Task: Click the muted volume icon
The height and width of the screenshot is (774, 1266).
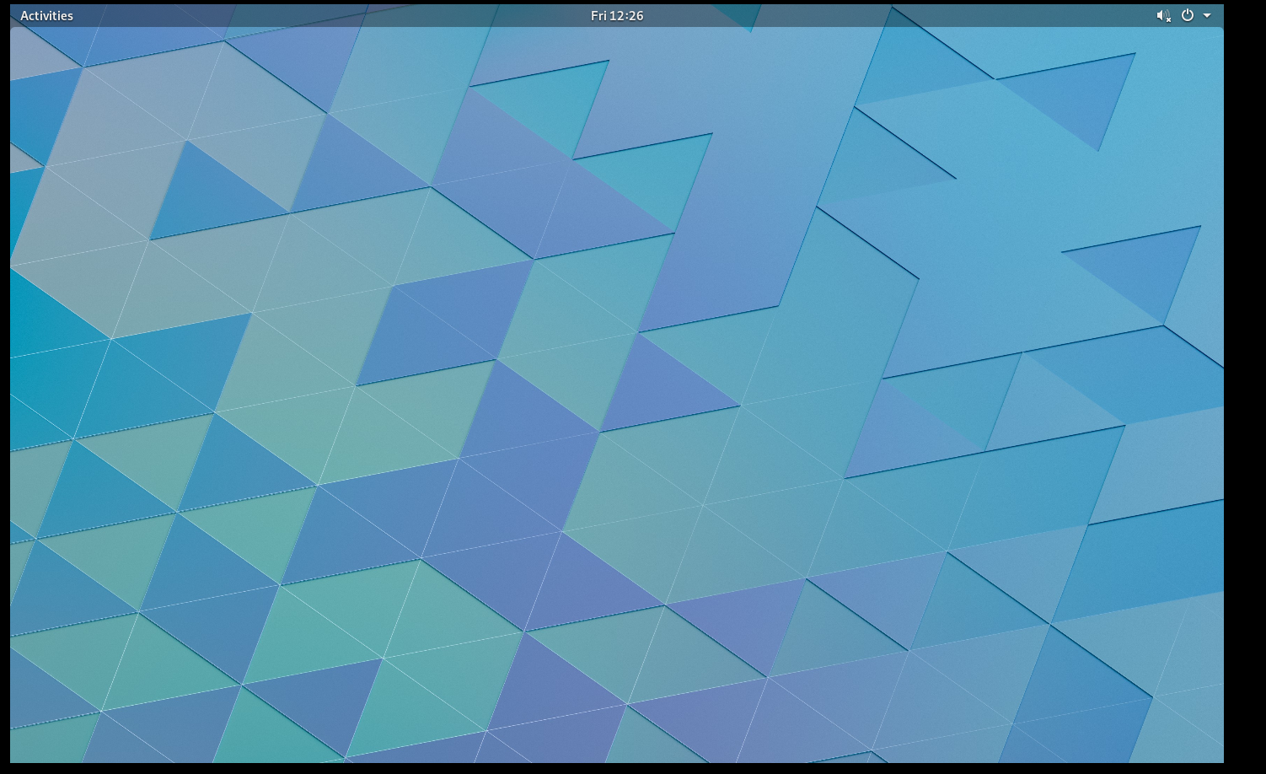Action: click(1164, 16)
